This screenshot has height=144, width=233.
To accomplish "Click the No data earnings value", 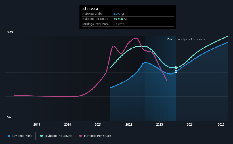I will pos(119,24).
